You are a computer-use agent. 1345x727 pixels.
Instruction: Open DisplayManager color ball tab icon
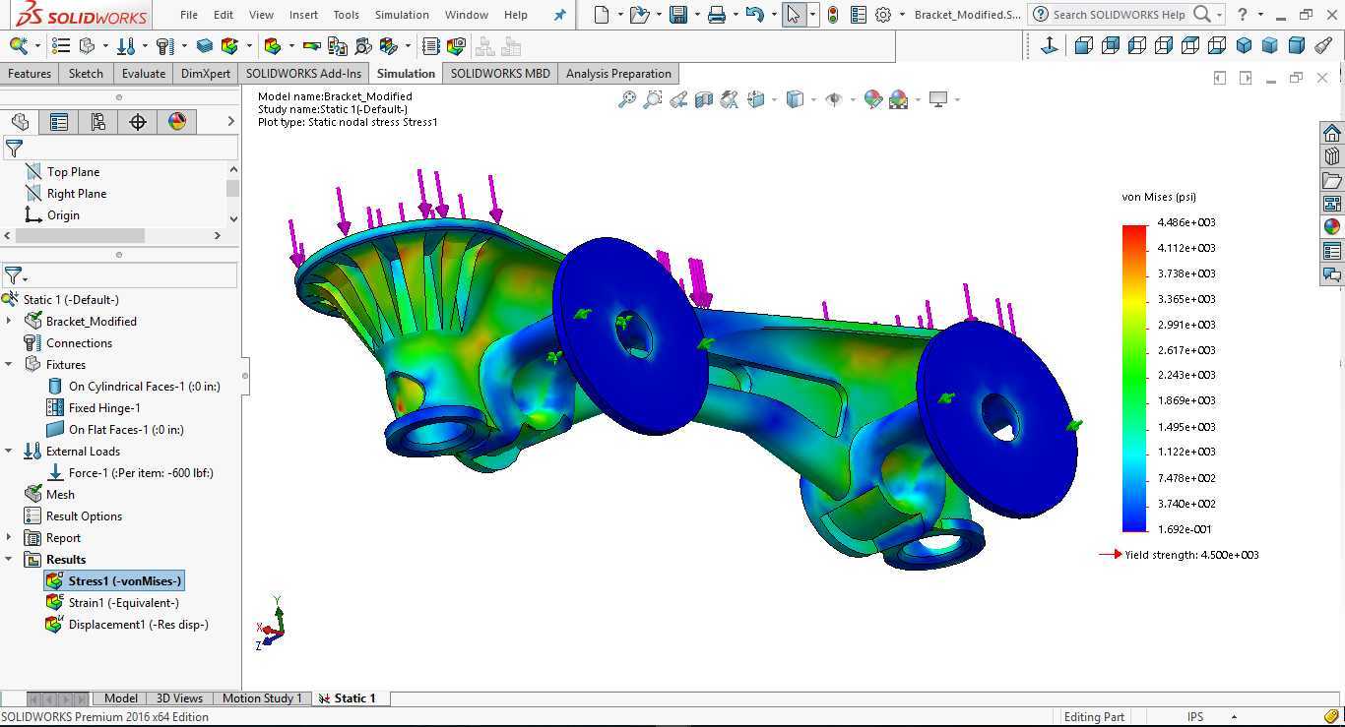tap(177, 122)
